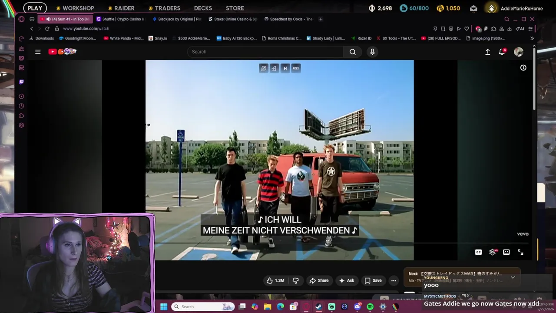Image resolution: width=556 pixels, height=313 pixels.
Task: Open Spotify from the taskbar
Action: 370,306
